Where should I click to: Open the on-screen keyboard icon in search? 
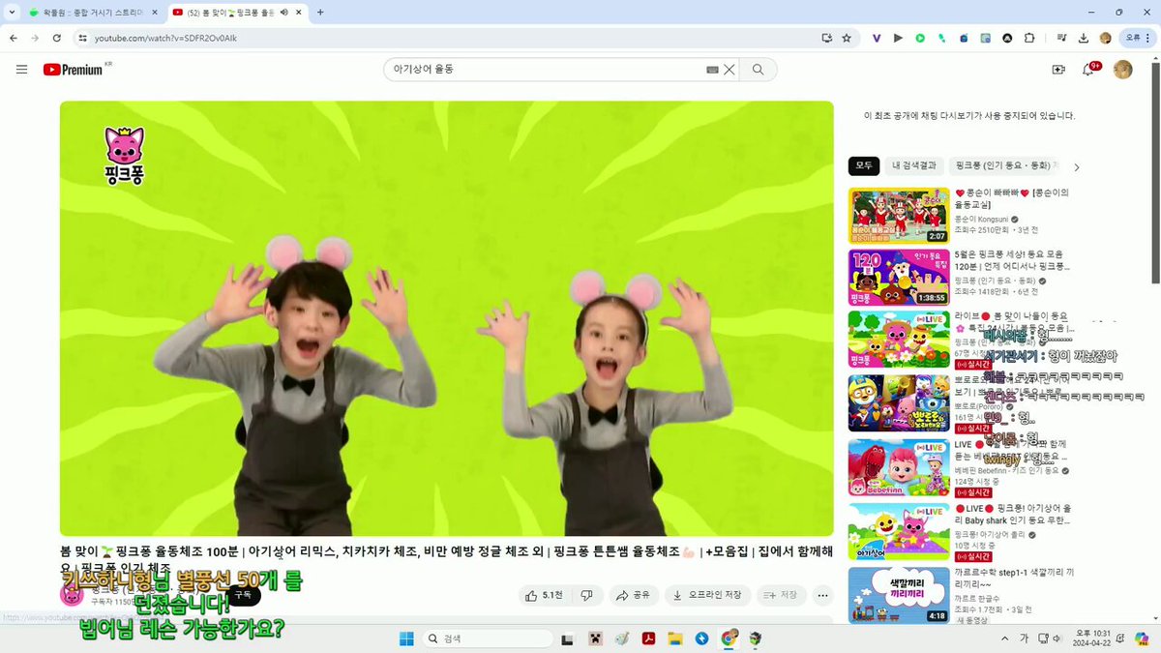tap(712, 70)
